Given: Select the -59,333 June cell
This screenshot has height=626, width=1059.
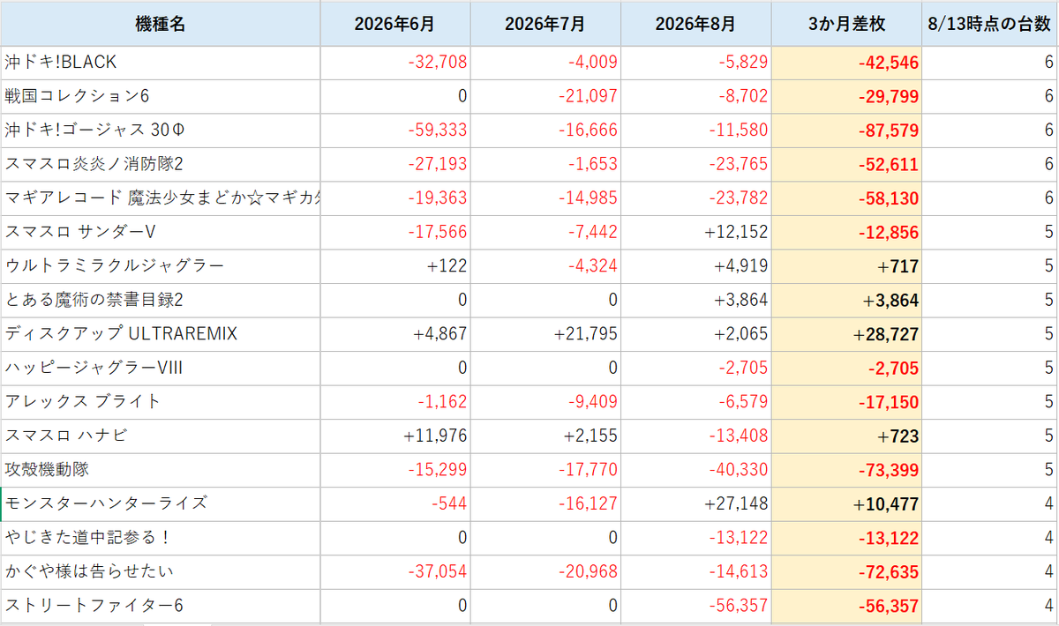Looking at the screenshot, I should click(395, 130).
